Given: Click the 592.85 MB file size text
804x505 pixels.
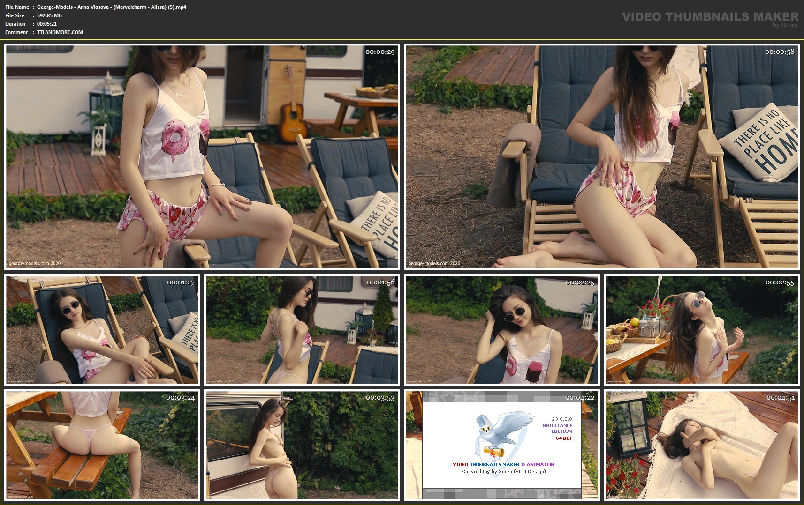Looking at the screenshot, I should 49,15.
